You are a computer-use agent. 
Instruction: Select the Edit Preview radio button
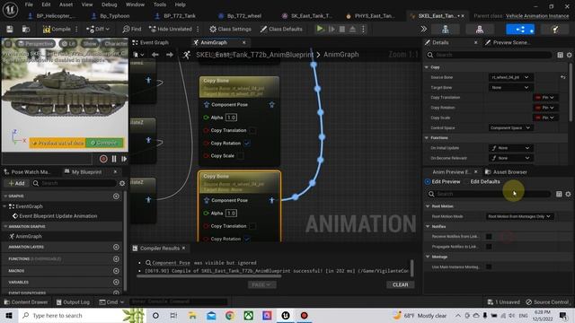point(428,181)
